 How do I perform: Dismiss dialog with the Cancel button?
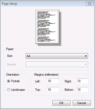[82, 103]
